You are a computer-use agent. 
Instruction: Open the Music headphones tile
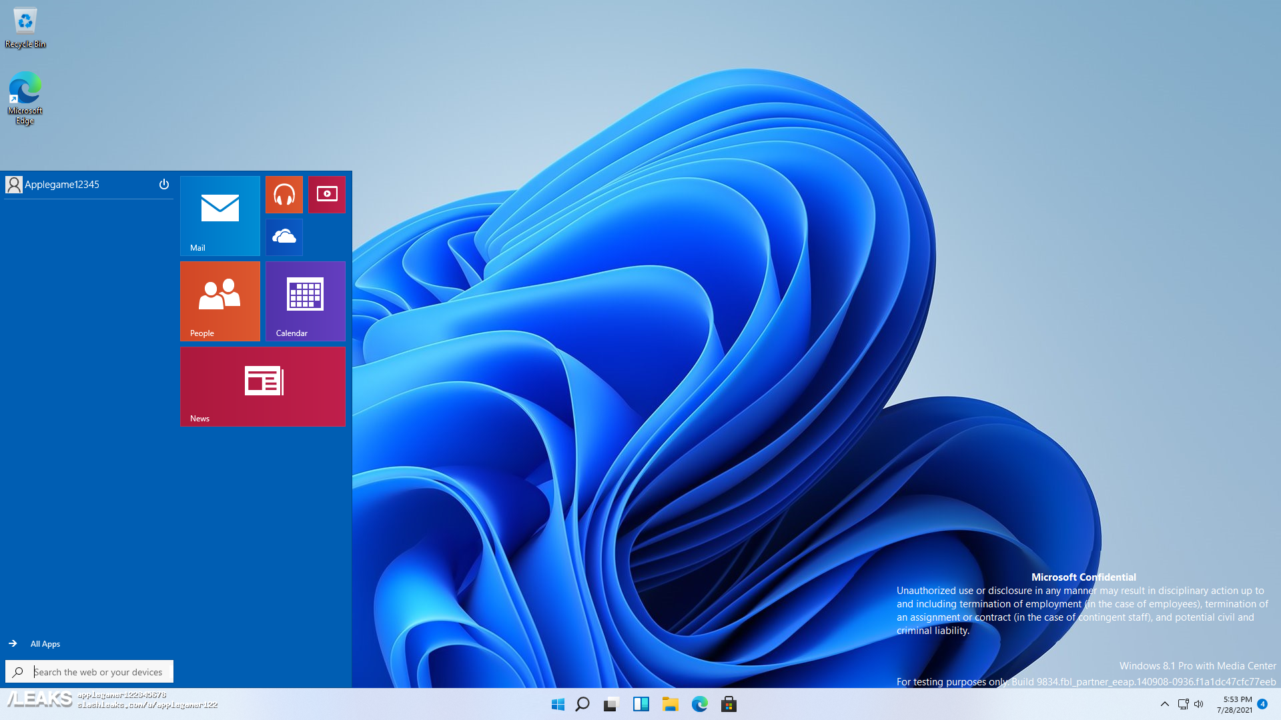[x=284, y=194]
